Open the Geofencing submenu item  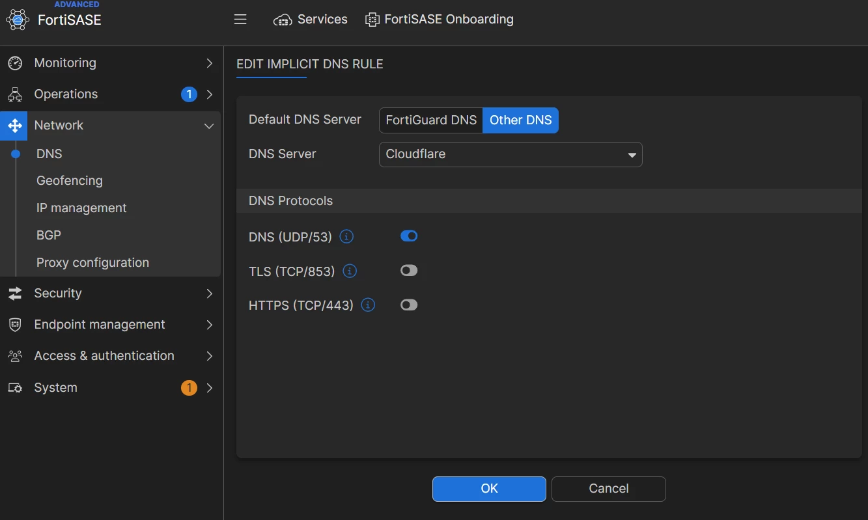[70, 181]
